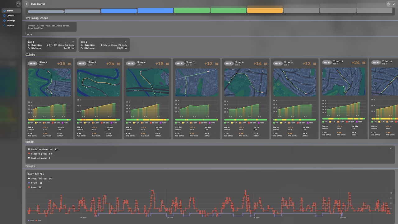Toggle the sidebar panel icon

(x=18, y=4)
